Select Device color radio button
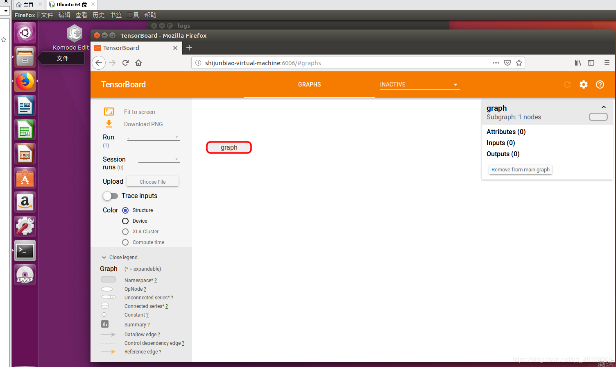 (125, 221)
